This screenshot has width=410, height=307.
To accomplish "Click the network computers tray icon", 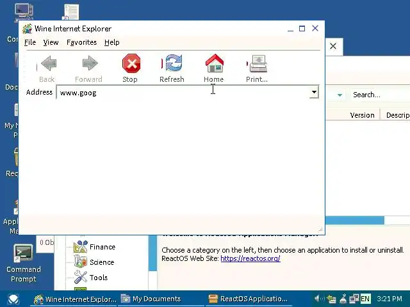I will coord(354,299).
